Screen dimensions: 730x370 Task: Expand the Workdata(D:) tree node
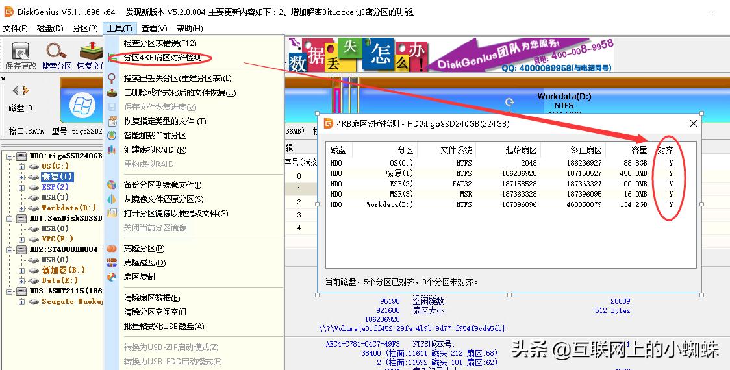point(21,208)
